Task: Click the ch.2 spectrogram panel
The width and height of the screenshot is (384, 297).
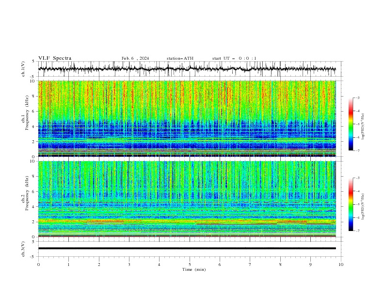Action: click(187, 199)
